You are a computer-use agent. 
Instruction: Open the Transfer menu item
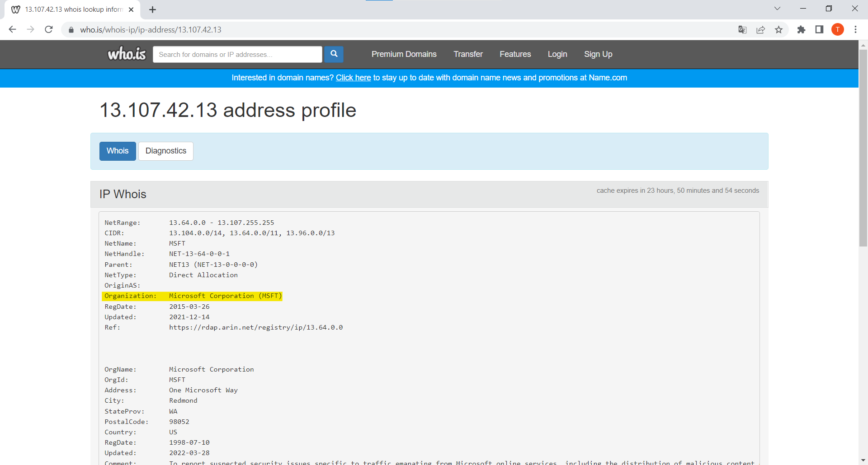468,54
